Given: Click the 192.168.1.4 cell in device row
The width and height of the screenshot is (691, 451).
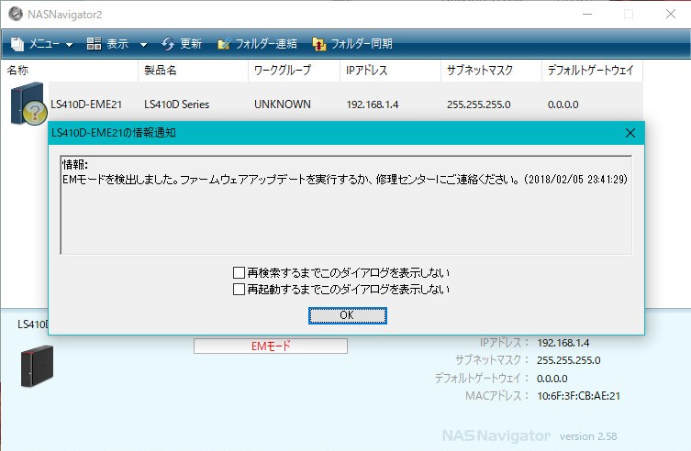Looking at the screenshot, I should pyautogui.click(x=373, y=104).
